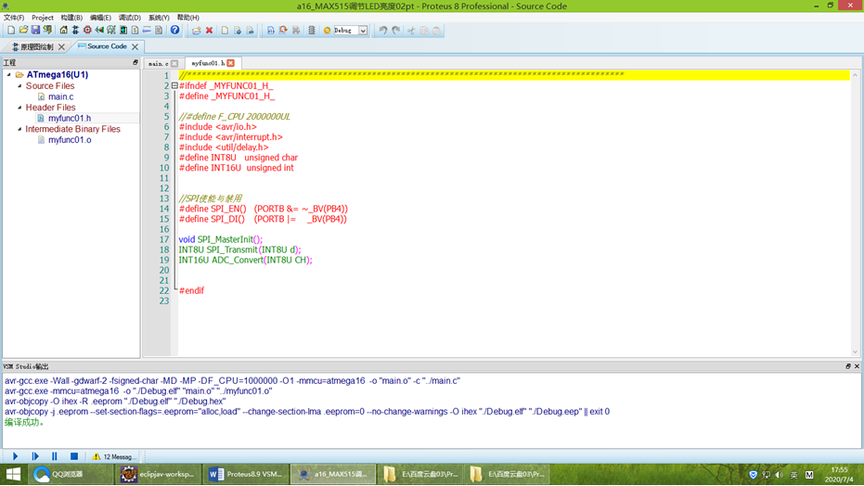The width and height of the screenshot is (864, 486).
Task: Click the Open Project folder icon
Action: point(23,31)
